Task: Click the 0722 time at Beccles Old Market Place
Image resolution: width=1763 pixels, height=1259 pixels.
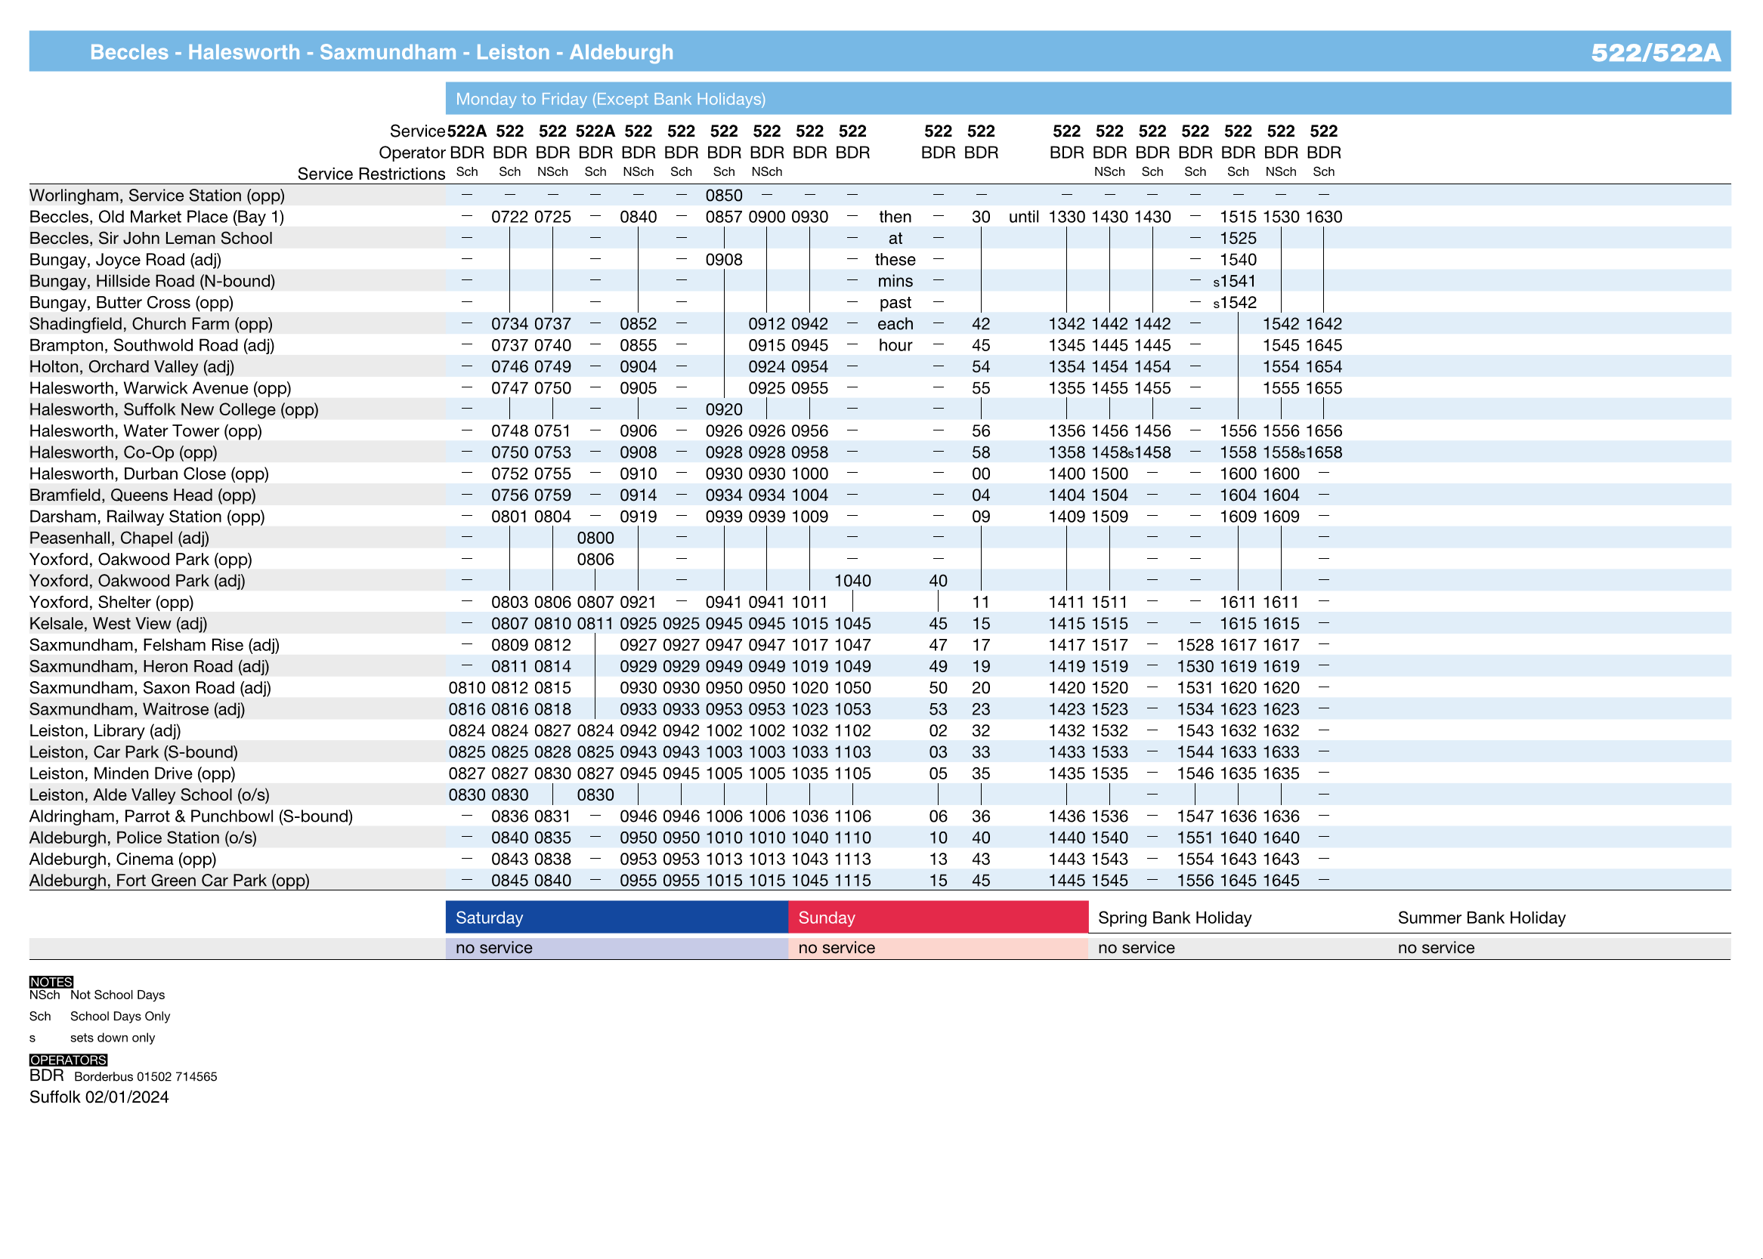Action: (509, 217)
